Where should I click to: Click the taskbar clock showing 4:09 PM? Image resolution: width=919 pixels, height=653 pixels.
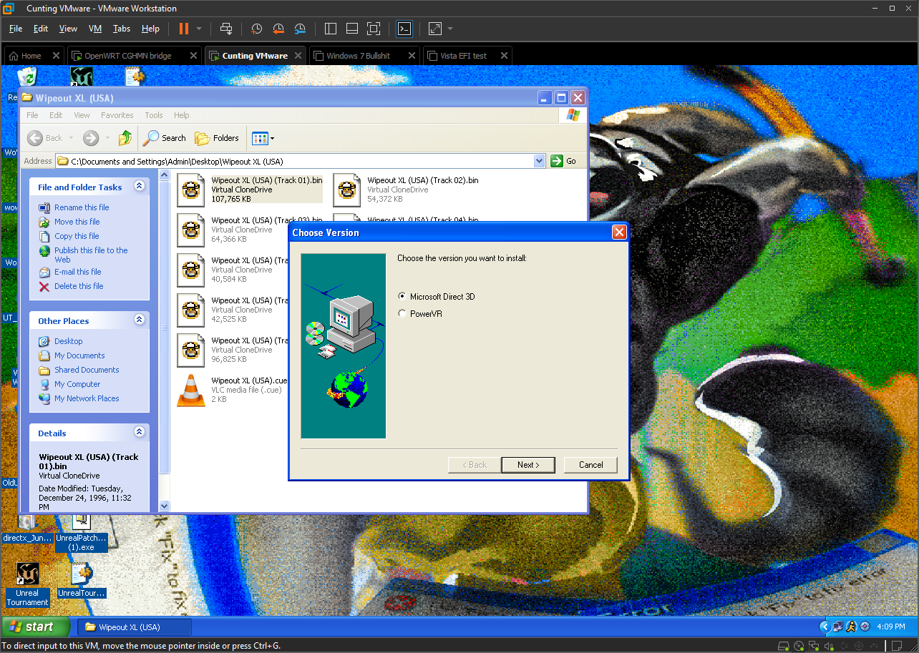[x=890, y=627]
